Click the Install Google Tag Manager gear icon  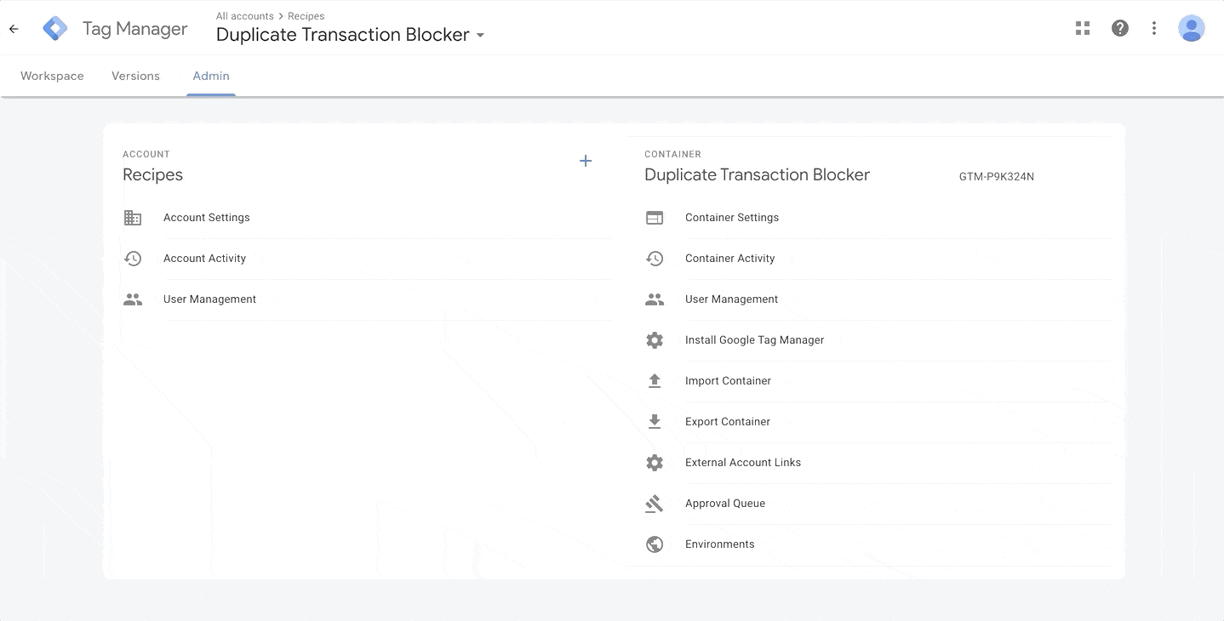(655, 340)
